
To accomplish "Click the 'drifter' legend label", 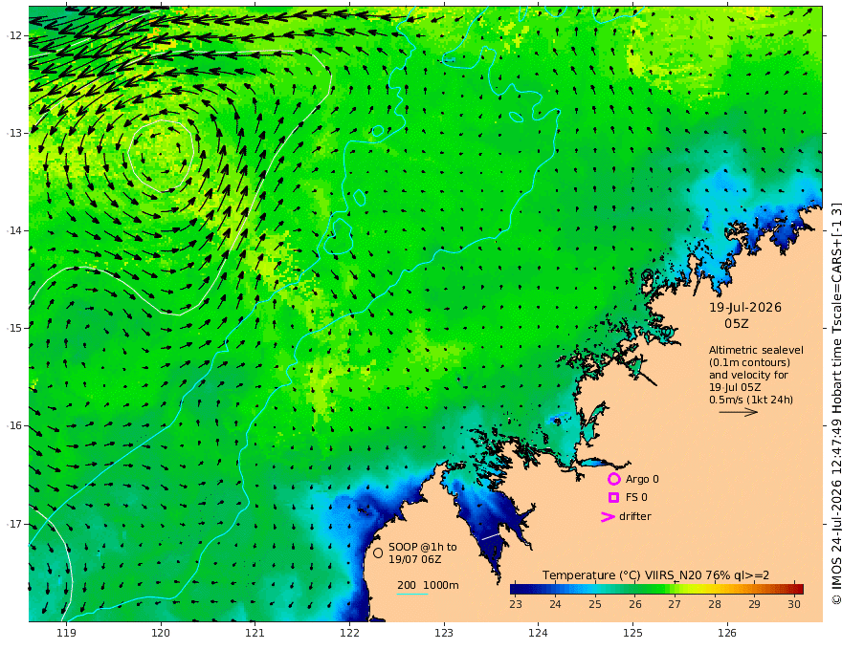I will coord(635,516).
